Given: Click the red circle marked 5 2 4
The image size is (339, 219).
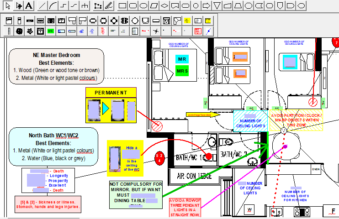Looking at the screenshot, I should pos(159,157).
